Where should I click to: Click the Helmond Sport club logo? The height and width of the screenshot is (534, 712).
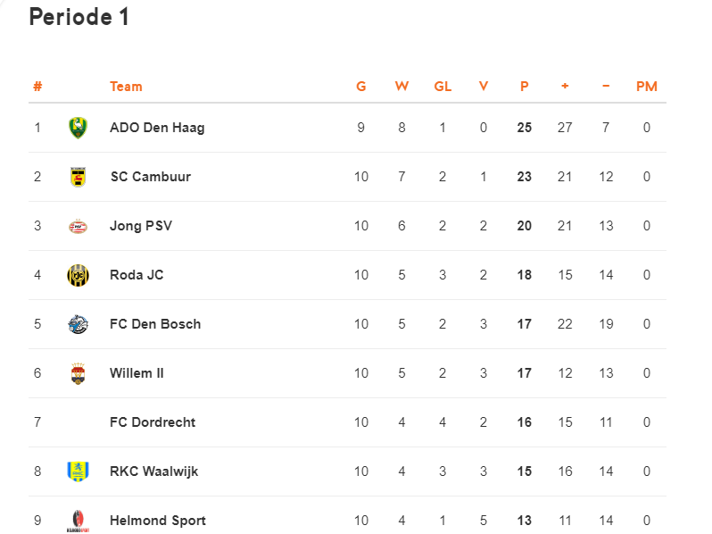tap(78, 521)
